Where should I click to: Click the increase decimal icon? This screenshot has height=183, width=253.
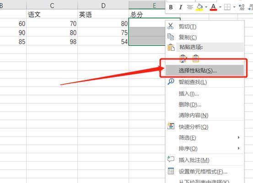pyautogui.click(x=242, y=7)
